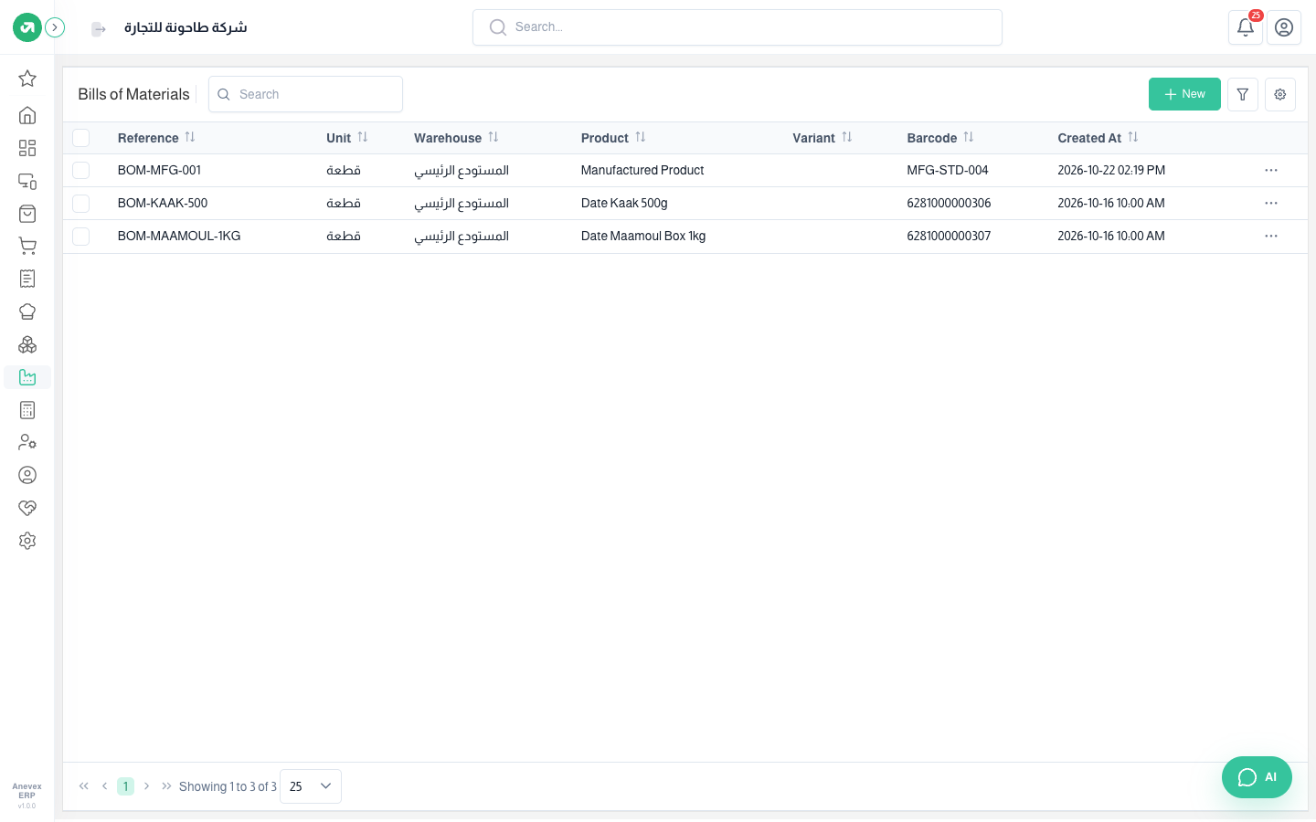Open row actions menu for BOM-MAAMOUL-1KG
This screenshot has height=822, width=1316.
pyautogui.click(x=1271, y=237)
